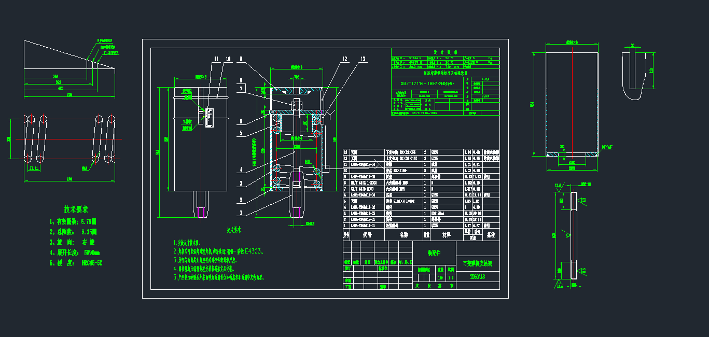Select the 可变弹簧支吊架 title text

[477, 264]
